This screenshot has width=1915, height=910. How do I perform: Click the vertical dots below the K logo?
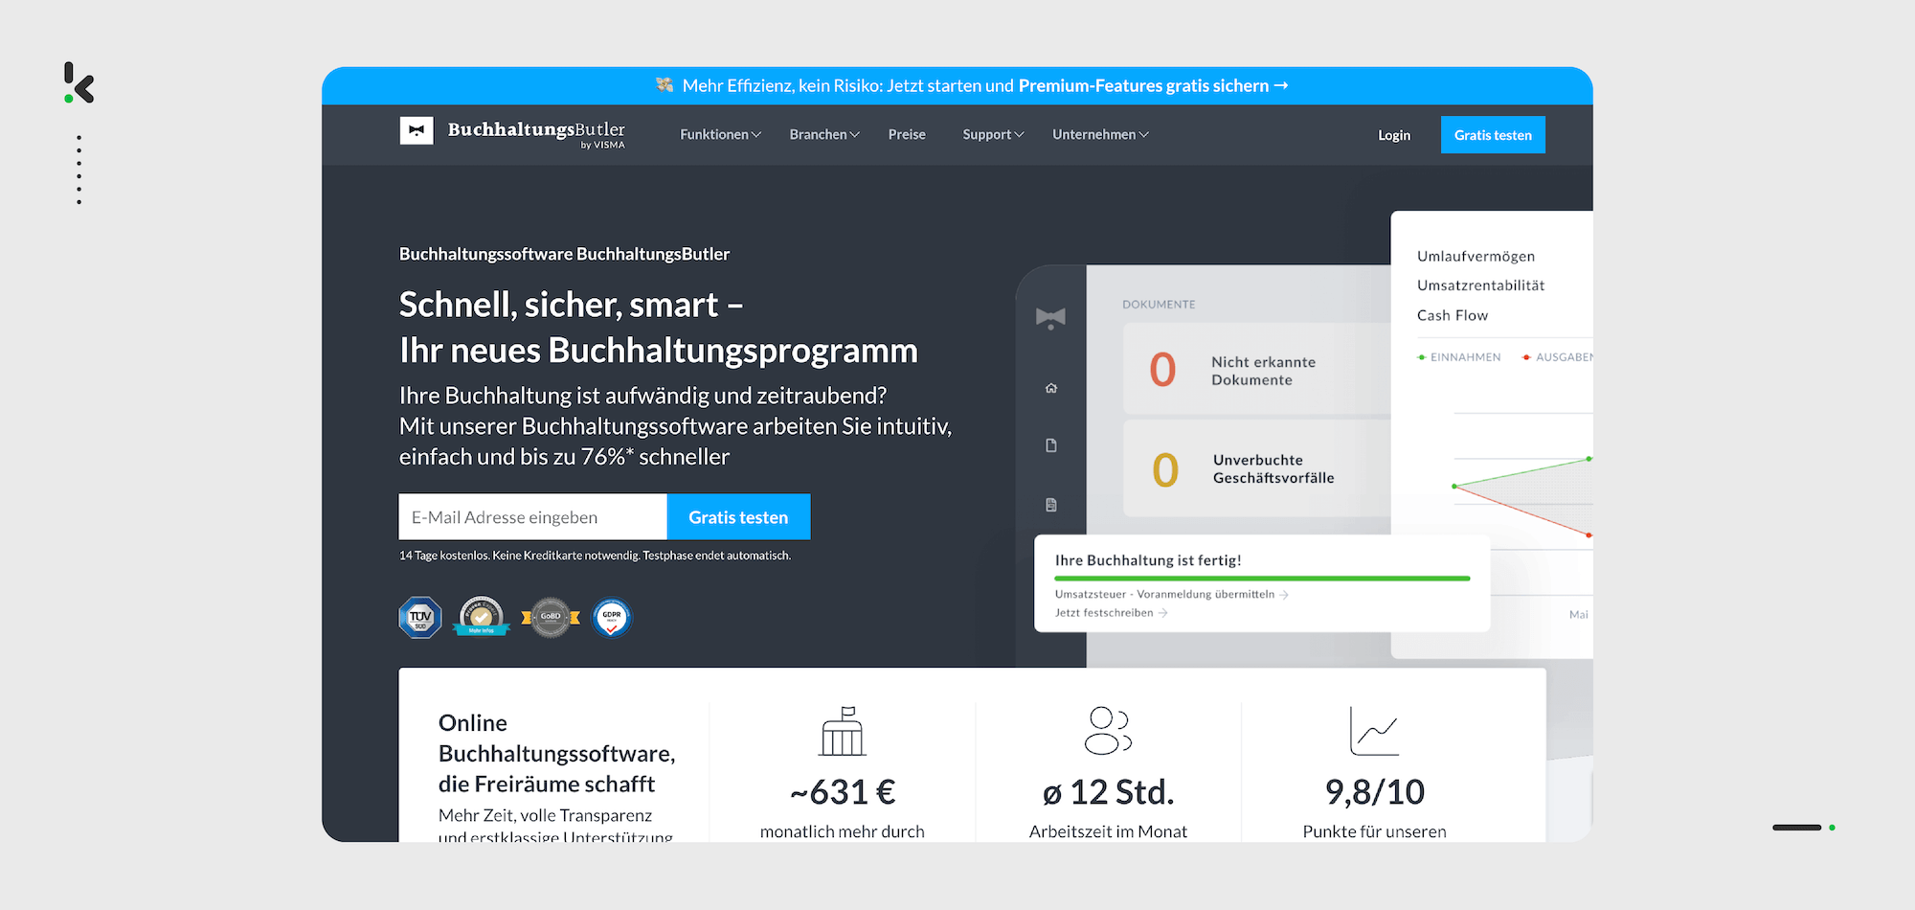(79, 170)
